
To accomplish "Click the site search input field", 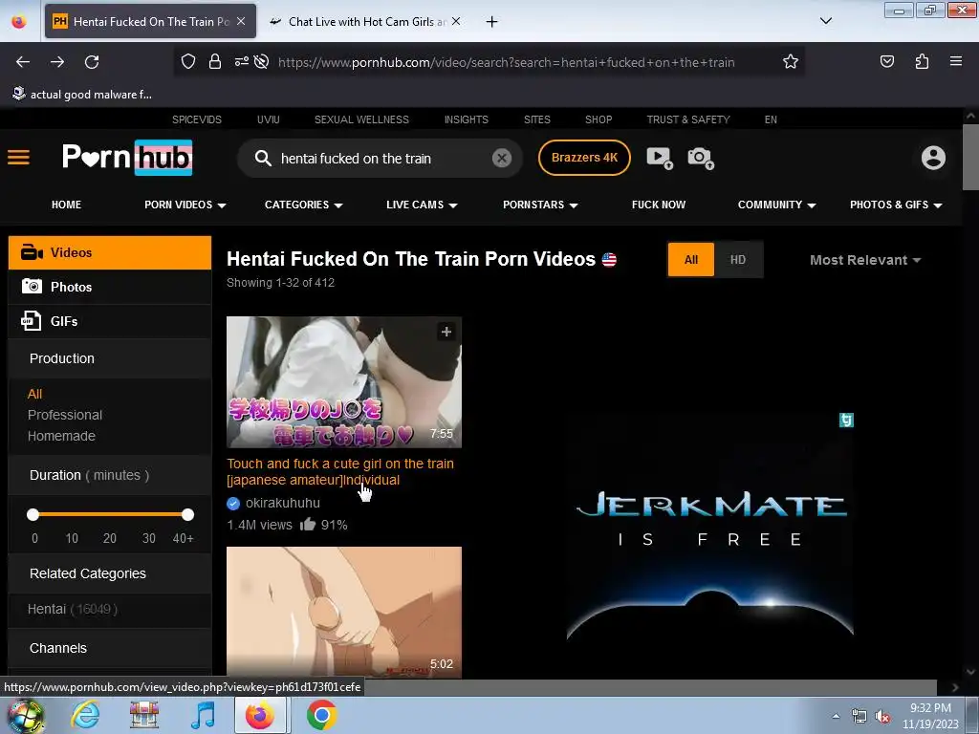I will pos(381,159).
